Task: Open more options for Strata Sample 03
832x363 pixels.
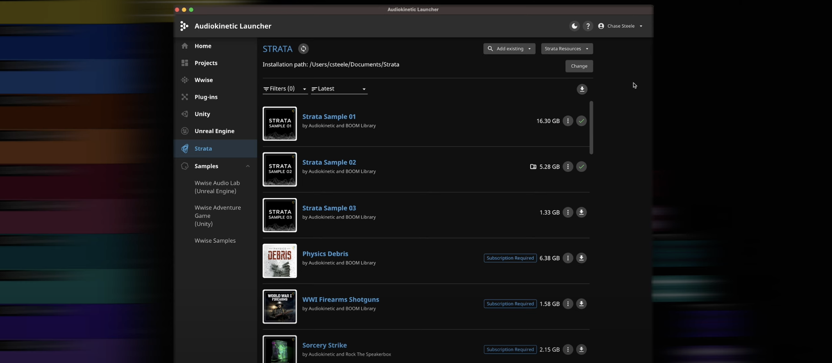Action: pos(568,212)
